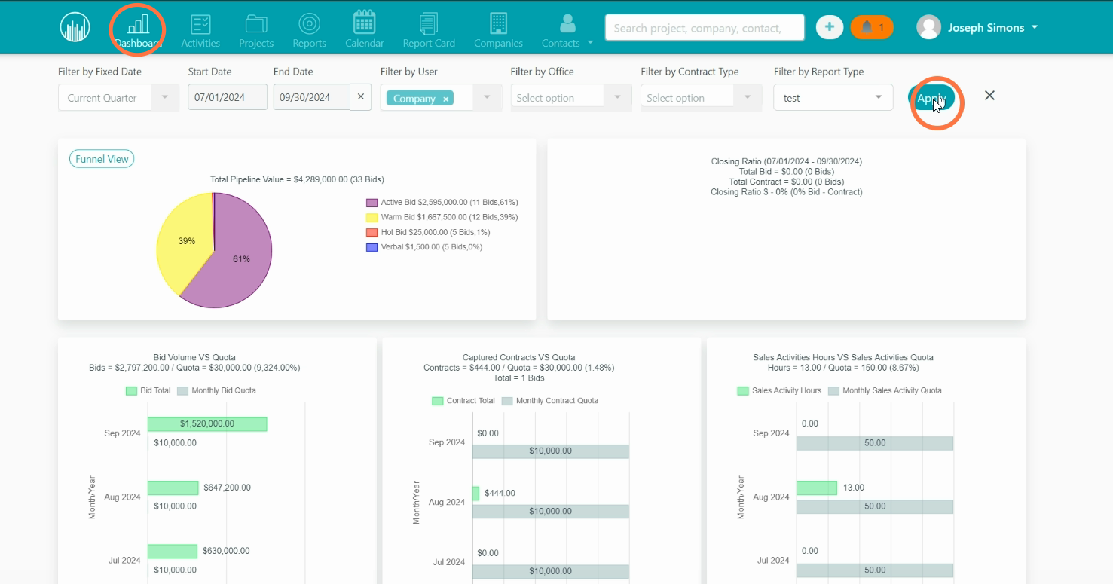The width and height of the screenshot is (1113, 584).
Task: Toggle Monthly Contract Quota legend entry
Action: click(549, 401)
